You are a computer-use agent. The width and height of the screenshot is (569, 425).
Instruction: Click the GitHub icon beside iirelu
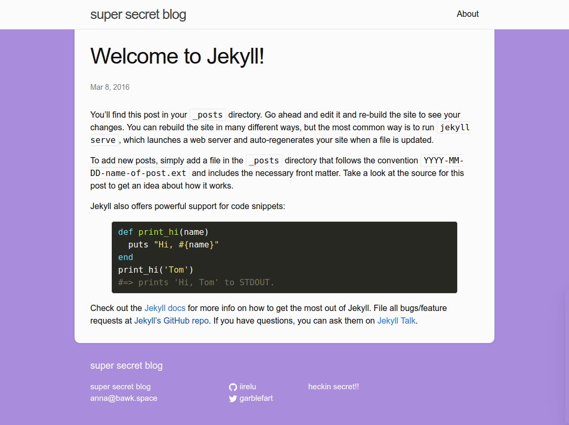tap(233, 387)
